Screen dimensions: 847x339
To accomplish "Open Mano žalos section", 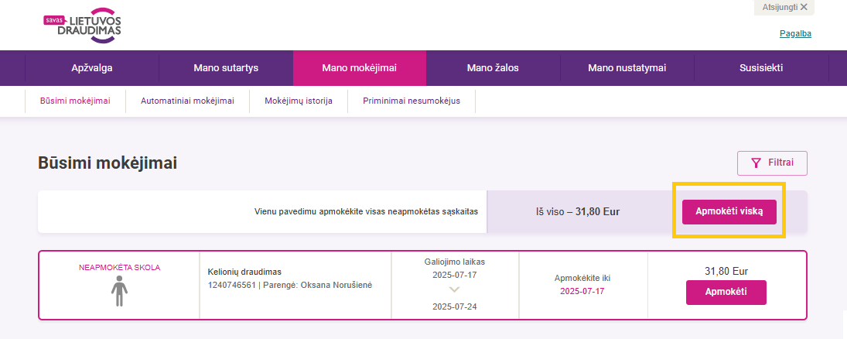I will point(493,68).
